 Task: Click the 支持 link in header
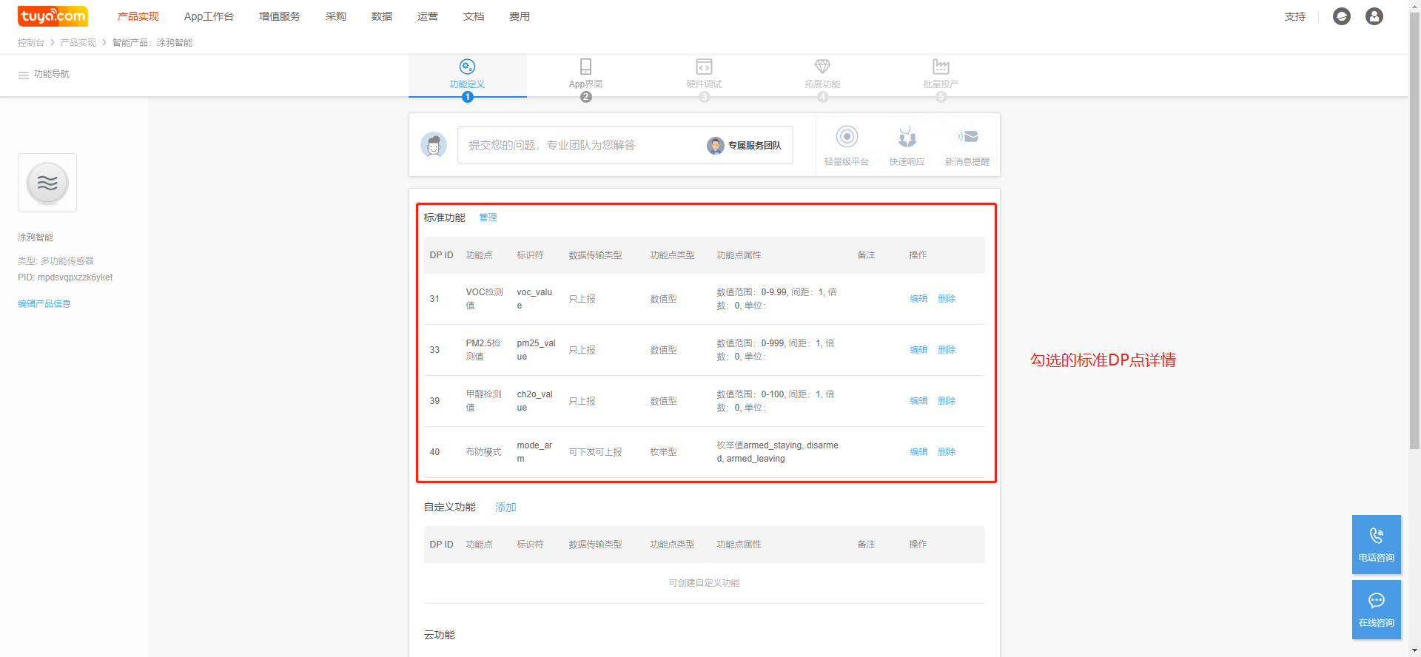1295,16
